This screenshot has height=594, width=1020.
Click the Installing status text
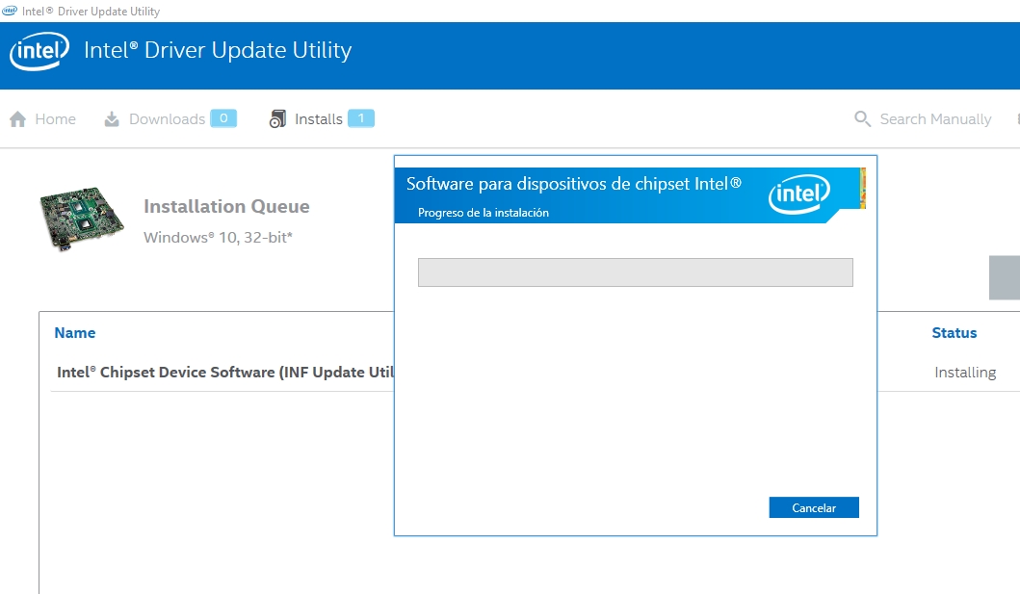(x=964, y=373)
